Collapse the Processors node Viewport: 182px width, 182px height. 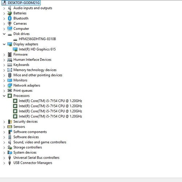[x=4, y=96]
